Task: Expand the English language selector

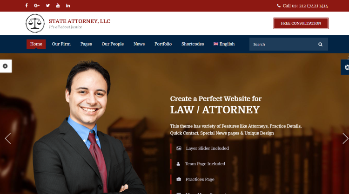Action: coord(224,44)
